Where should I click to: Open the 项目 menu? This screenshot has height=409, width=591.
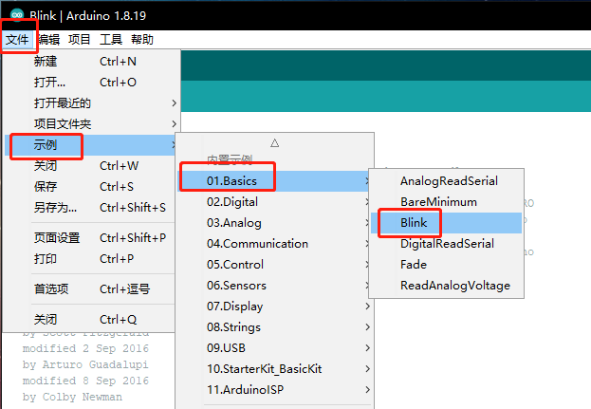pos(79,39)
